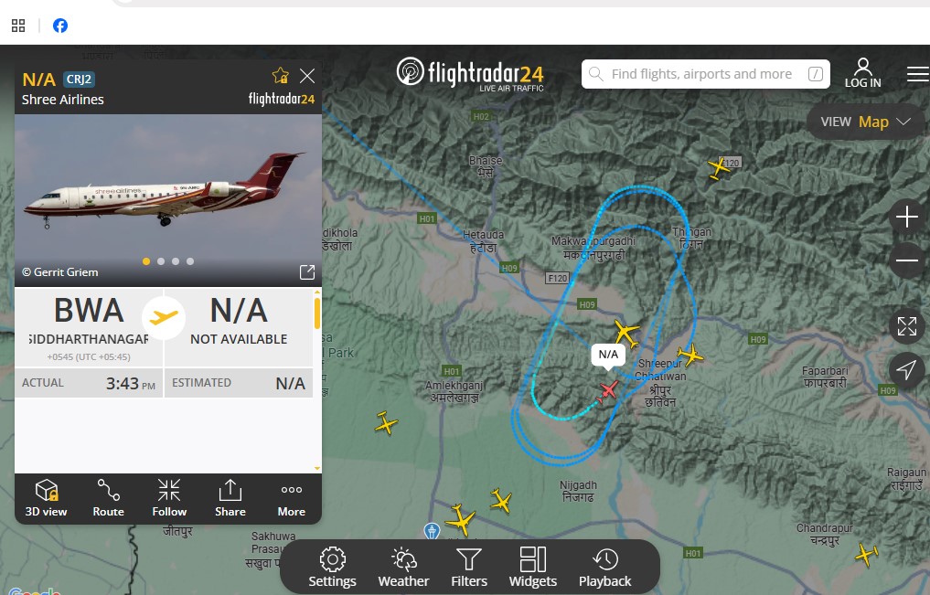Open the hamburger main menu
Image resolution: width=930 pixels, height=595 pixels.
(x=917, y=74)
